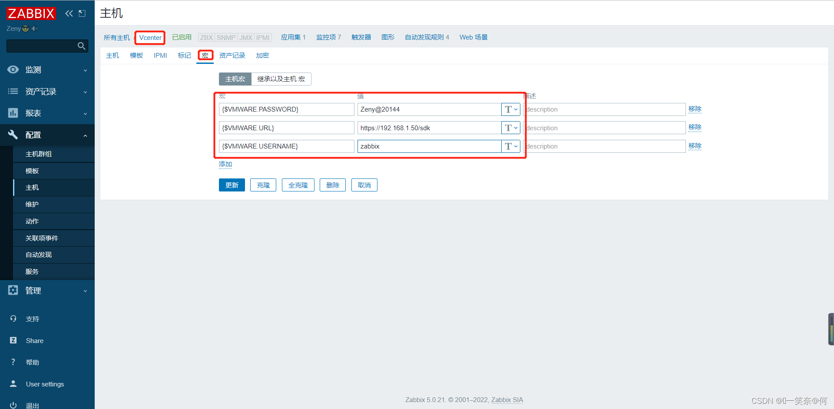Switch to 继承以及主机 宏 view
Screen dimensions: 834x409
tap(281, 79)
